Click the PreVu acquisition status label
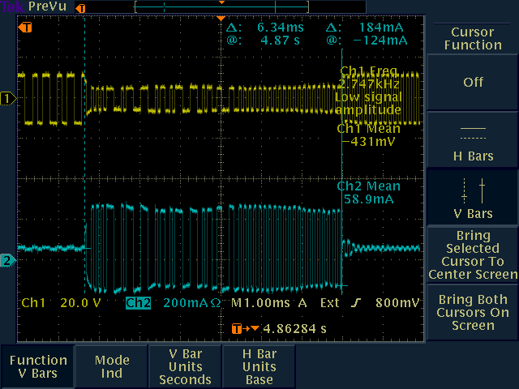The height and width of the screenshot is (389, 519). 47,6
